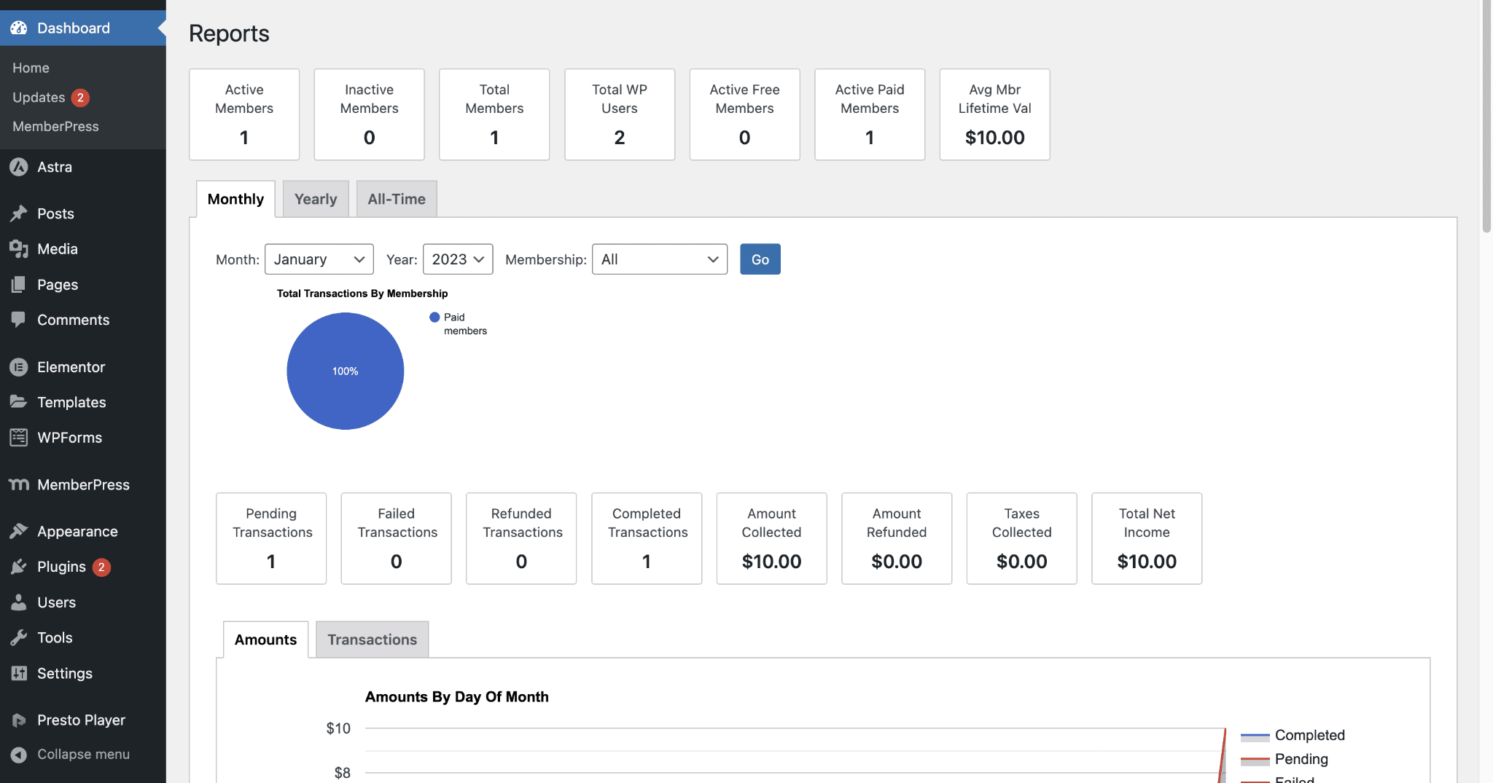Go to the Home submenu link

click(x=31, y=68)
